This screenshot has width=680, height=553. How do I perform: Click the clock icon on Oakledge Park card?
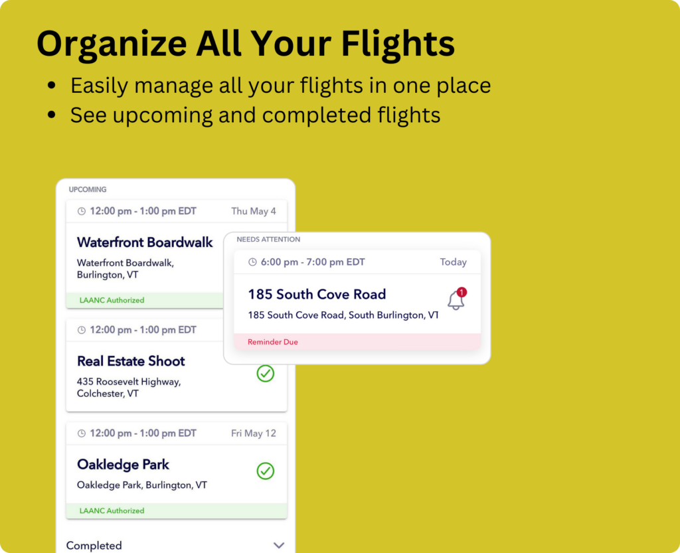82,434
